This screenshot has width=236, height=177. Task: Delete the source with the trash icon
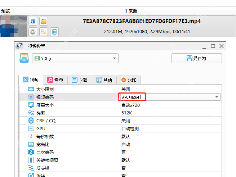(54, 32)
